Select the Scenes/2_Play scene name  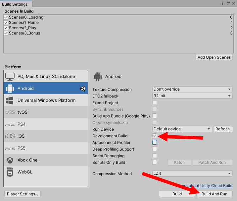coord(23,28)
